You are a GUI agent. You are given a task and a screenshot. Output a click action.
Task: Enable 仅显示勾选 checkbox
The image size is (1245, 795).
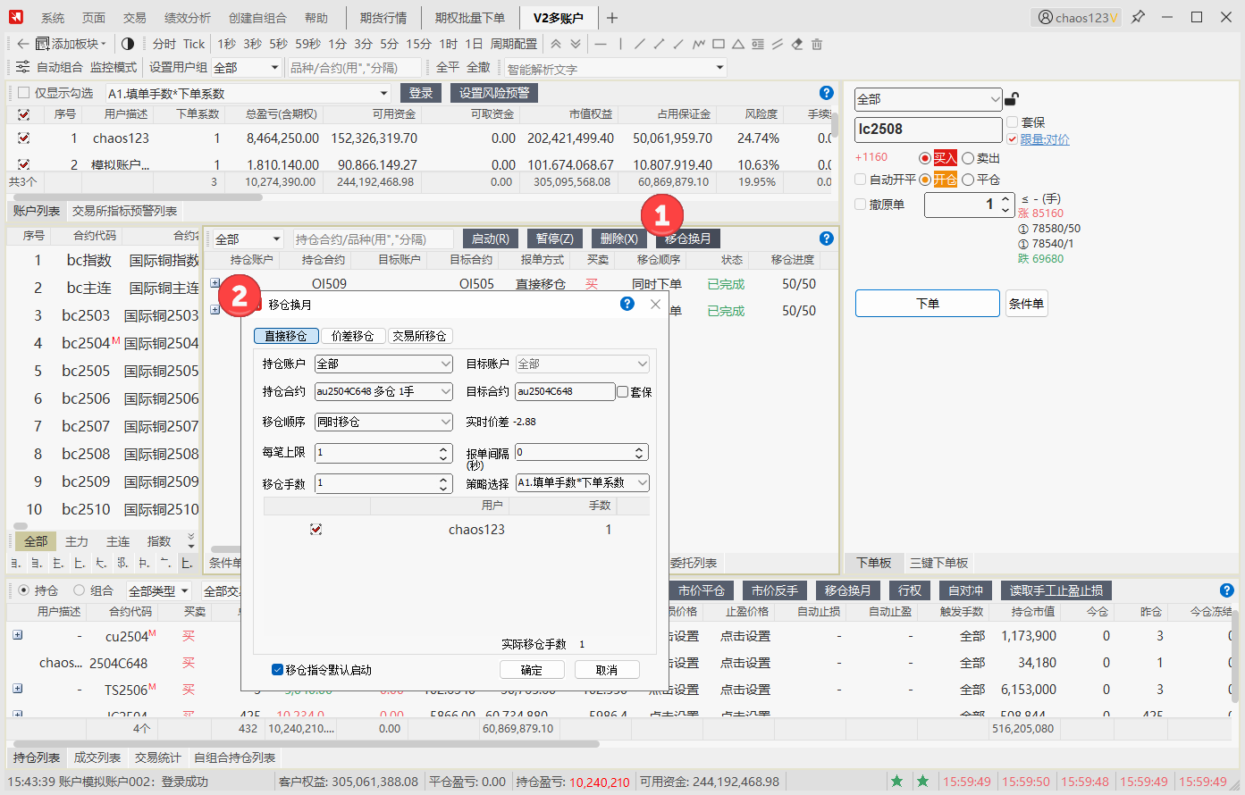[24, 93]
